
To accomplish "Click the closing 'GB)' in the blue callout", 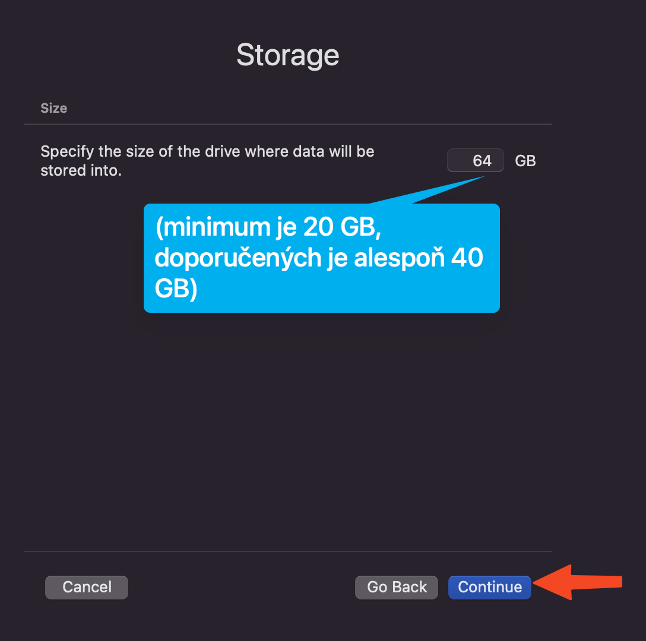I will point(176,288).
